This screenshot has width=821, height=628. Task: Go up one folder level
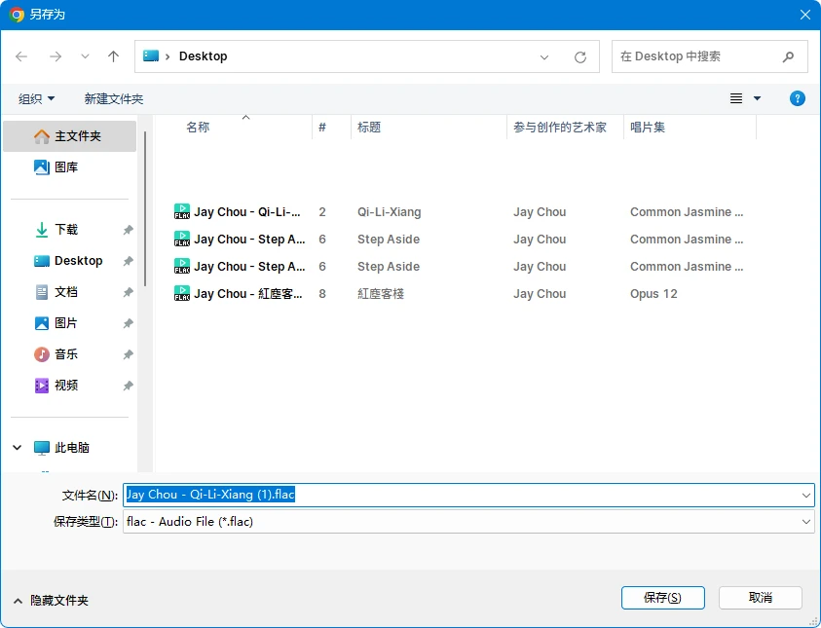pos(113,56)
